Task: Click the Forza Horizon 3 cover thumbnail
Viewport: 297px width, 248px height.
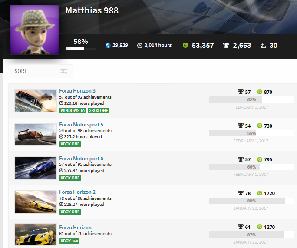Action: (x=36, y=101)
